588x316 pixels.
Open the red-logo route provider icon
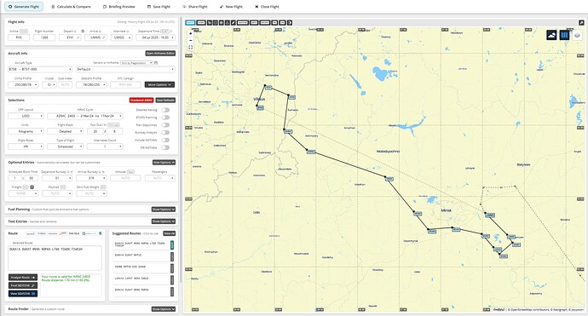pos(63,233)
